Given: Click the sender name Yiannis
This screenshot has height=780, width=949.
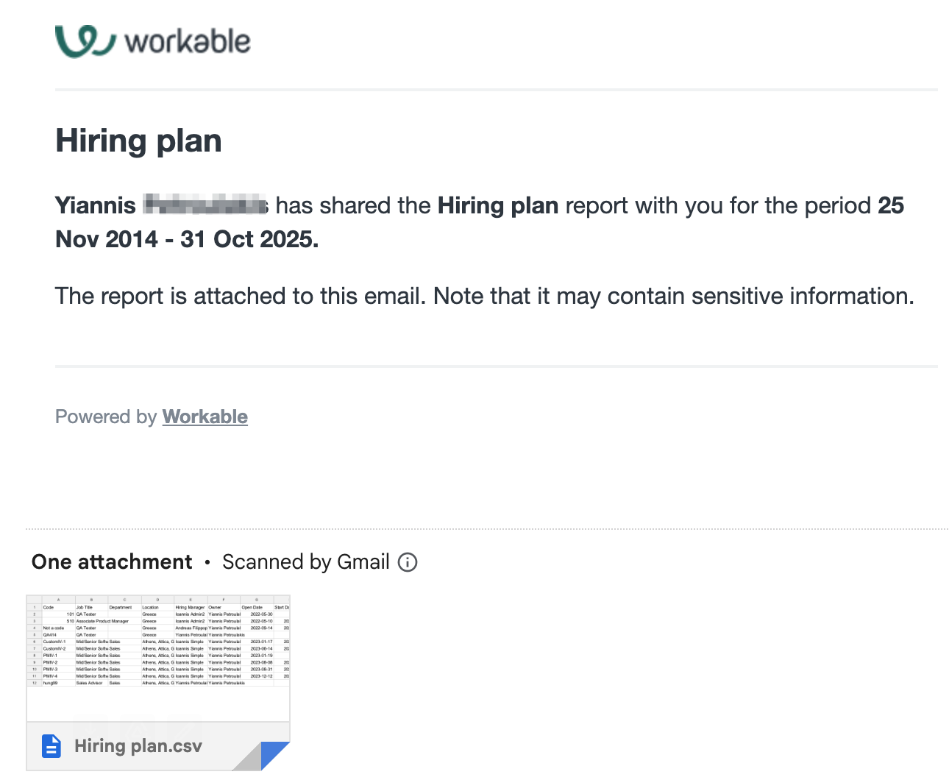Looking at the screenshot, I should (96, 205).
